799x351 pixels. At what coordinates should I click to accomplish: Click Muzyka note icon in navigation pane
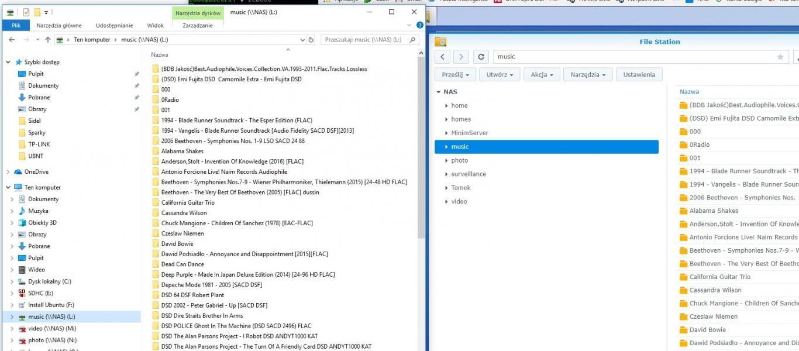coord(22,211)
